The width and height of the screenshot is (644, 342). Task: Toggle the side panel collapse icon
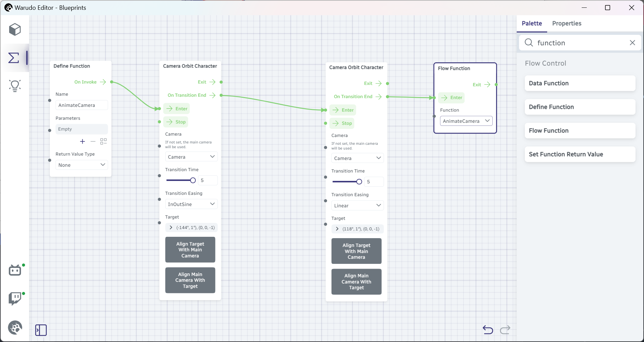click(41, 330)
